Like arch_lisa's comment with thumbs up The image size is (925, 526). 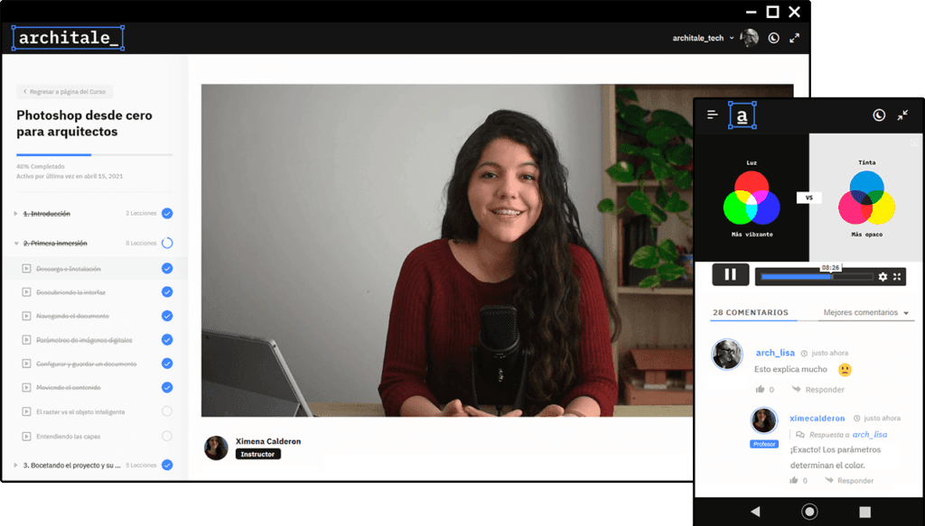click(x=760, y=390)
